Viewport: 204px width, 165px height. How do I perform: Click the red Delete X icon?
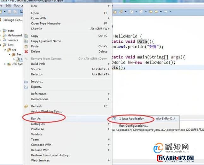pyautogui.click(x=26, y=52)
